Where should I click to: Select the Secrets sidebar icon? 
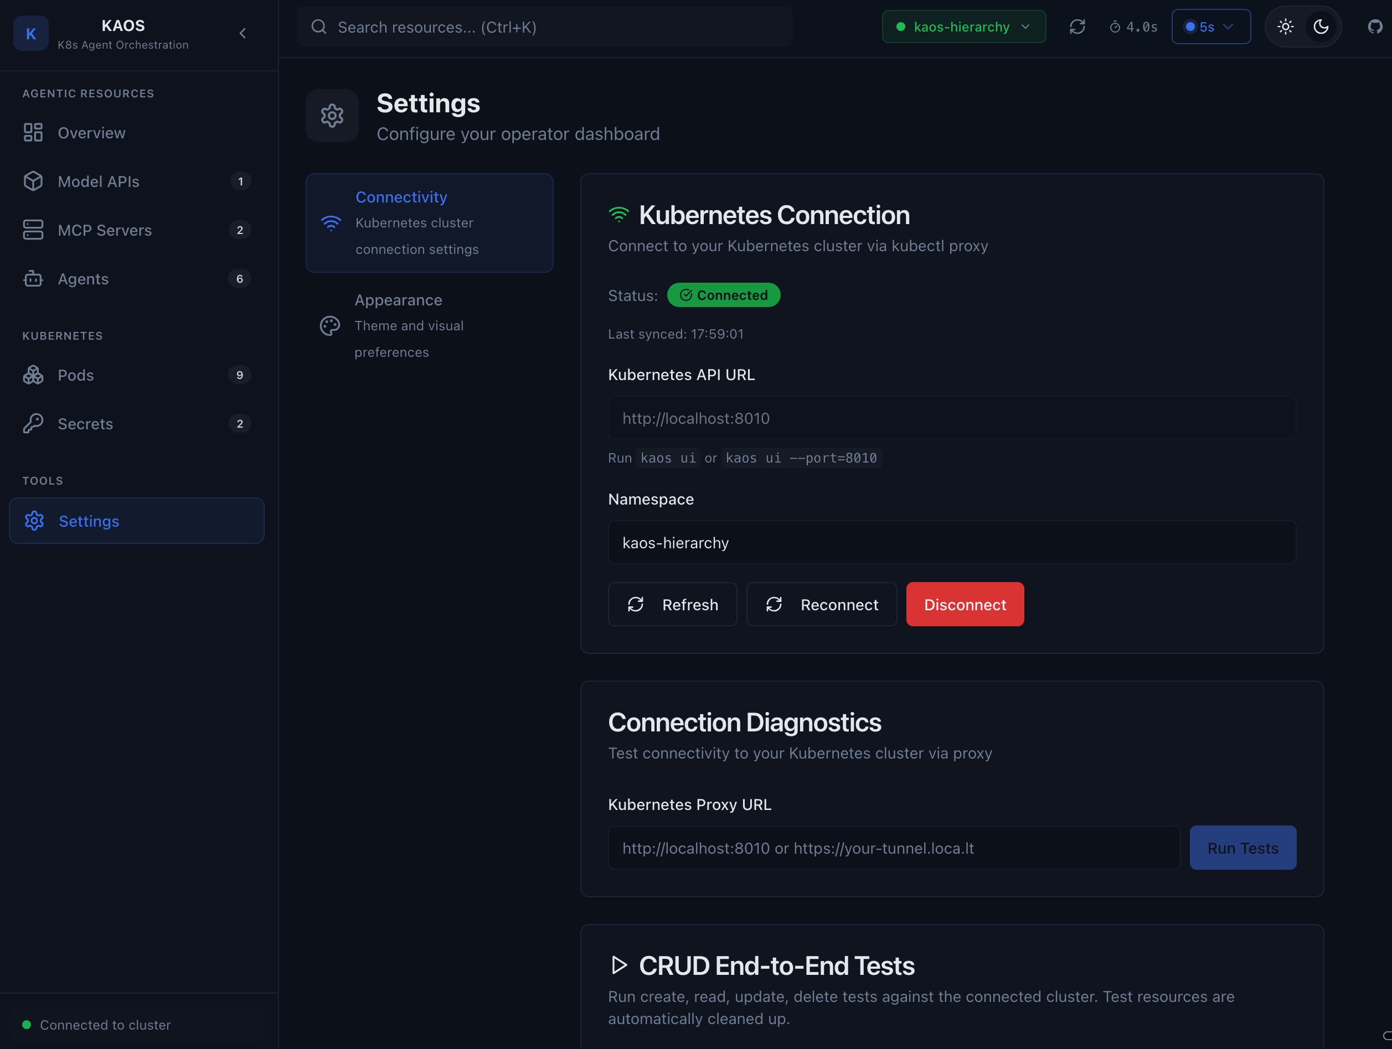(x=33, y=423)
